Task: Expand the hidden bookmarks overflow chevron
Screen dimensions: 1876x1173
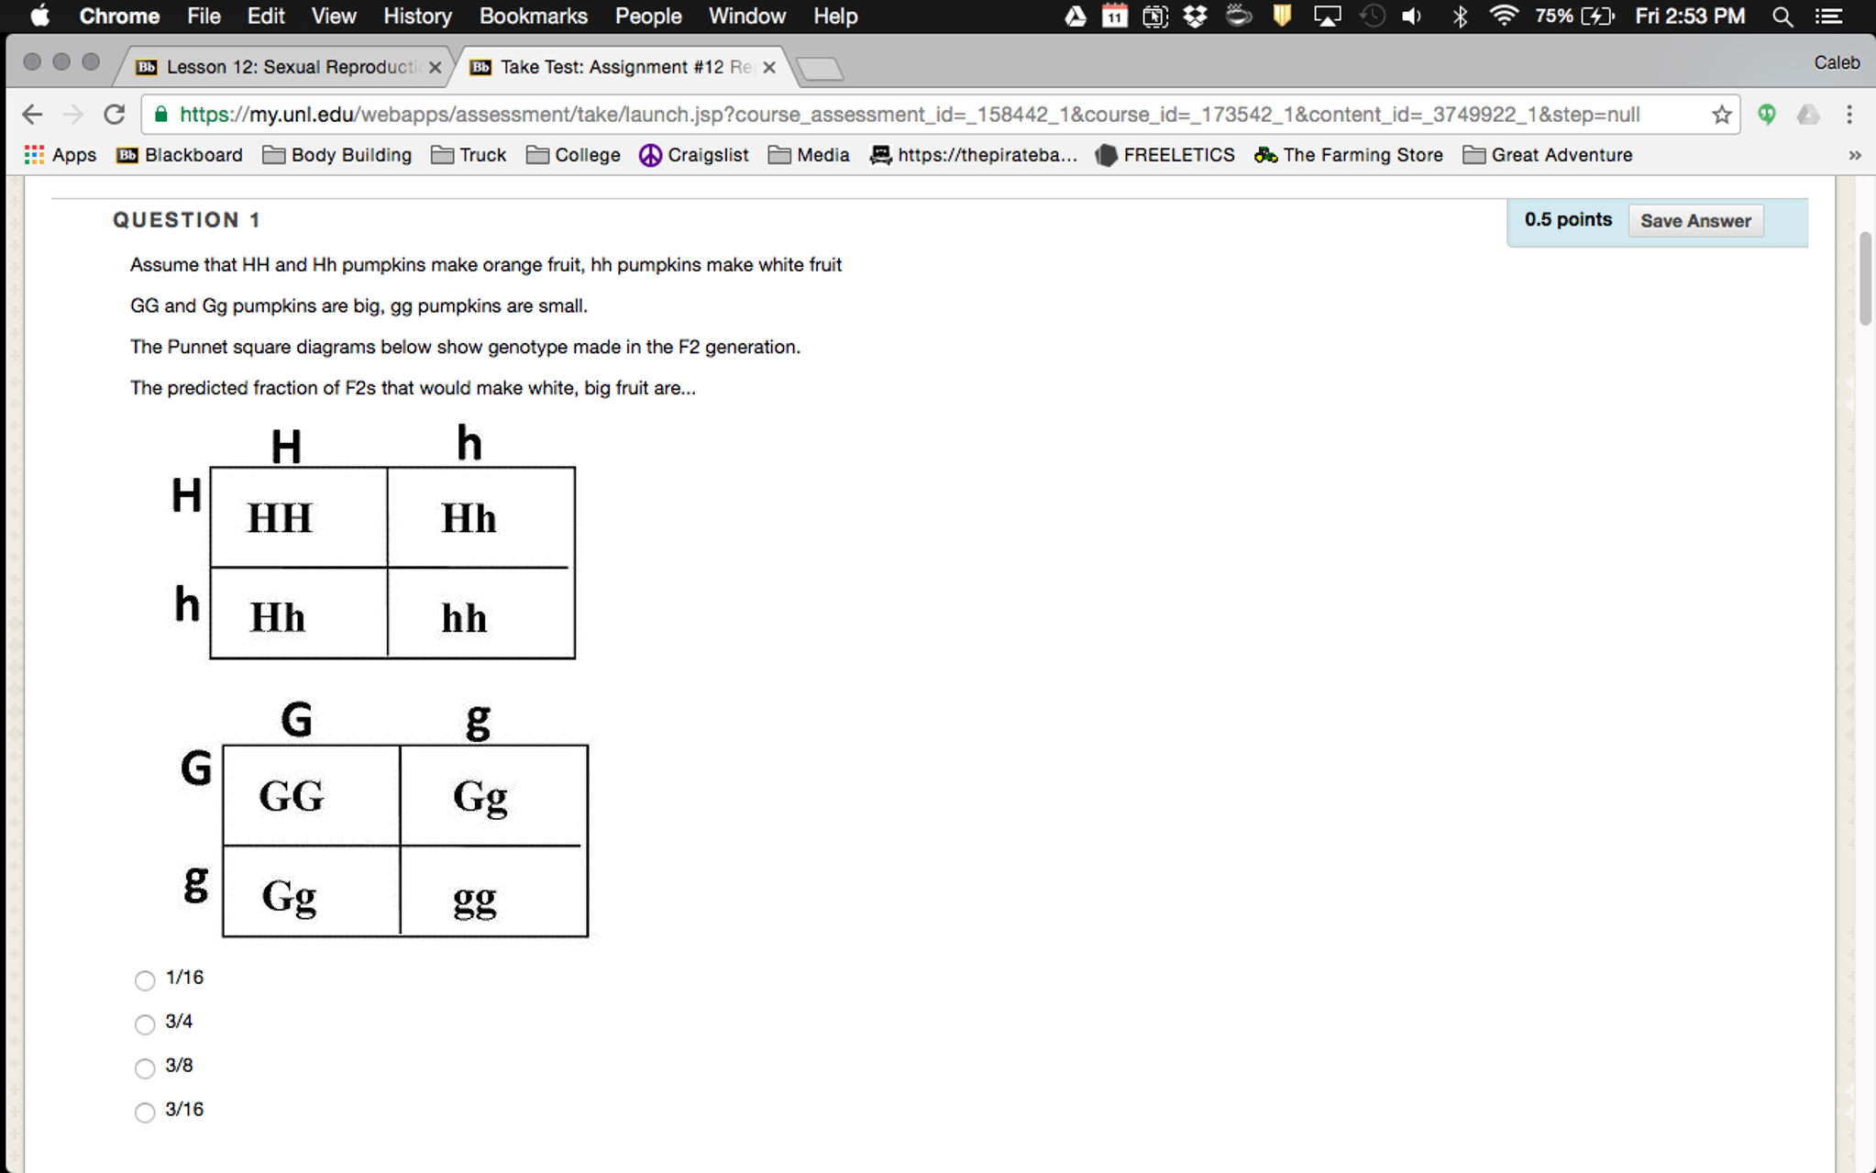Action: click(x=1854, y=155)
